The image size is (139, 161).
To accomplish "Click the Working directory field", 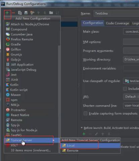I will (x=131, y=59).
